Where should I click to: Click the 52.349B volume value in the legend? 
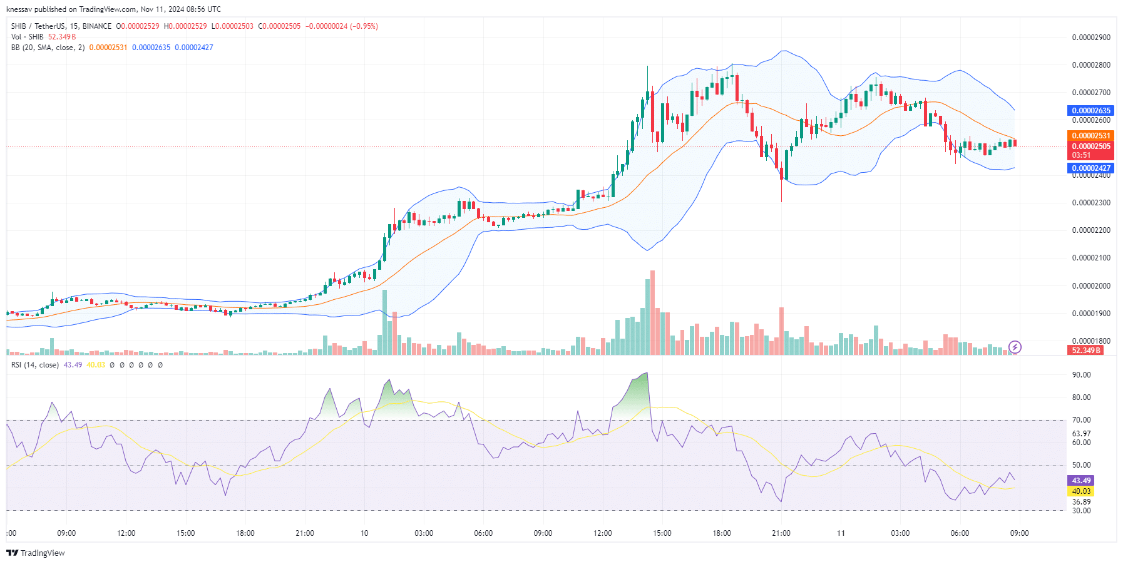(62, 37)
